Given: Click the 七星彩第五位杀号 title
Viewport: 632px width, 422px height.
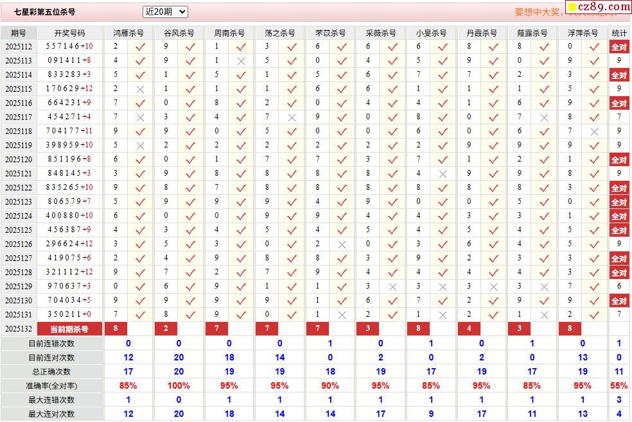Looking at the screenshot, I should (x=45, y=12).
